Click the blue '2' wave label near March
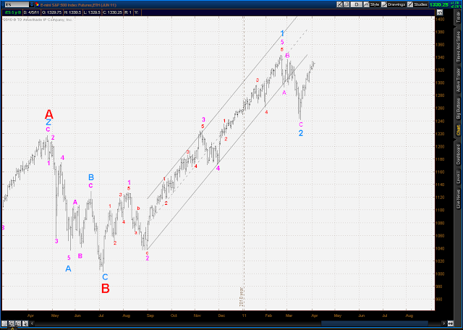 point(301,133)
